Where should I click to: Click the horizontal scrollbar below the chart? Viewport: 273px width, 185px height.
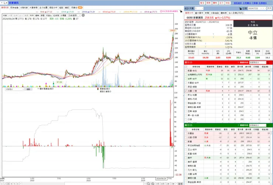click(104, 184)
